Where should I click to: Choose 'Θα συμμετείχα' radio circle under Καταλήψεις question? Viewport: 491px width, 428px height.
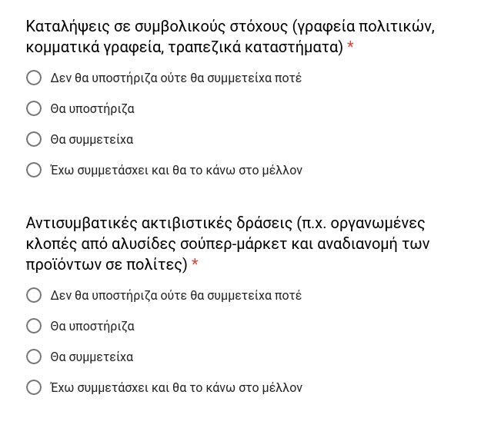(34, 139)
